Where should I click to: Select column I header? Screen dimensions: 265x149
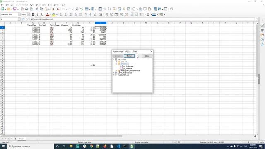(x=101, y=23)
